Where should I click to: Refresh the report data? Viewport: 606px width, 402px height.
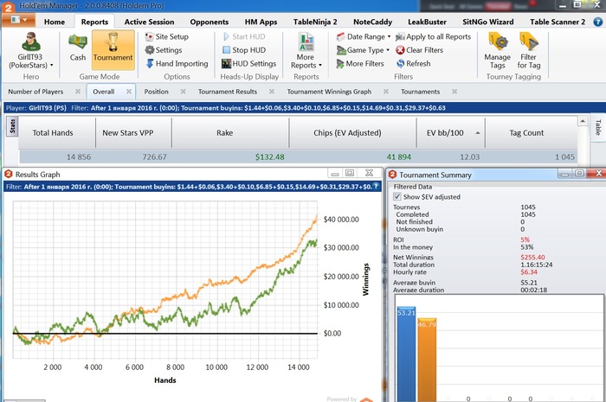[x=413, y=64]
